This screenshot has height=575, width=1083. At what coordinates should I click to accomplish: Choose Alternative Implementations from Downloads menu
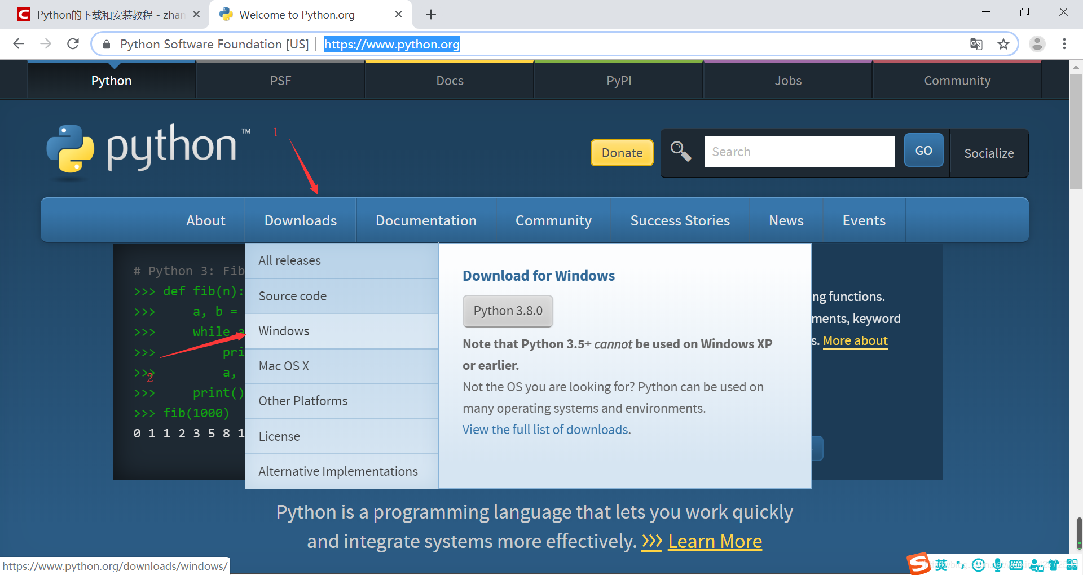342,471
